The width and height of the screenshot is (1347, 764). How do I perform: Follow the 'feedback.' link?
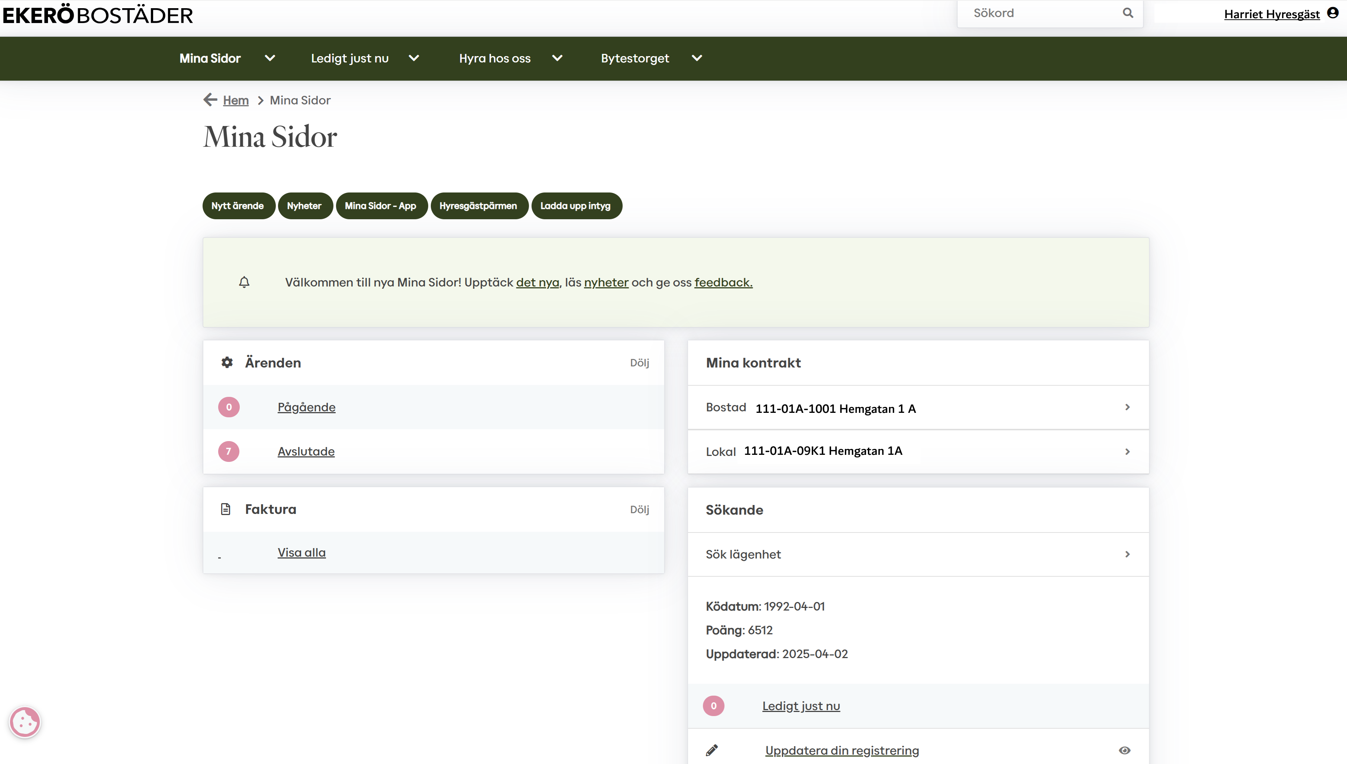pos(724,282)
